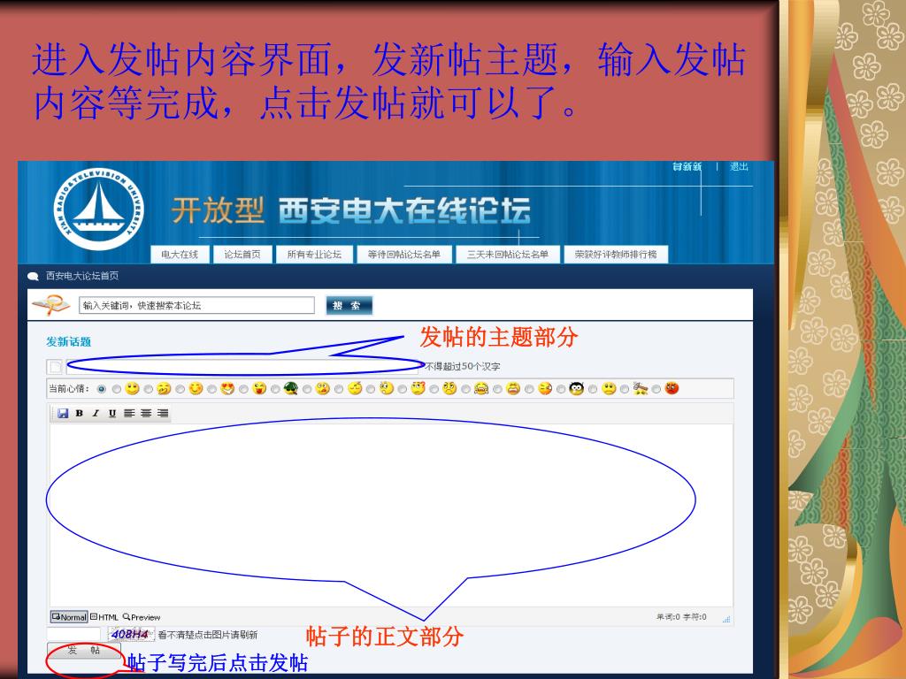Center align text in the editor
The image size is (906, 679).
[146, 414]
